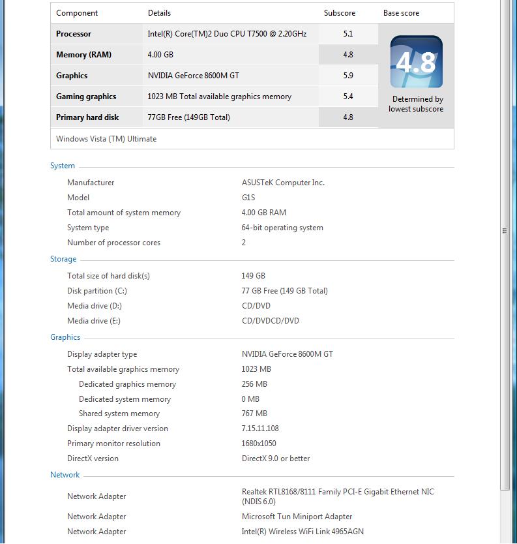Click resolution value '1680x1050'
This screenshot has width=517, height=544.
point(259,444)
